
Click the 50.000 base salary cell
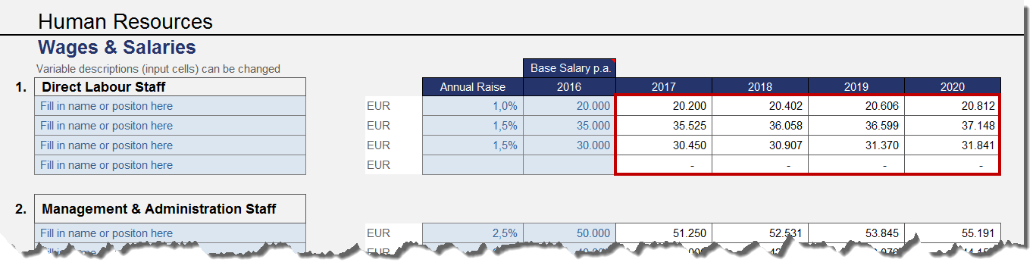coord(569,233)
